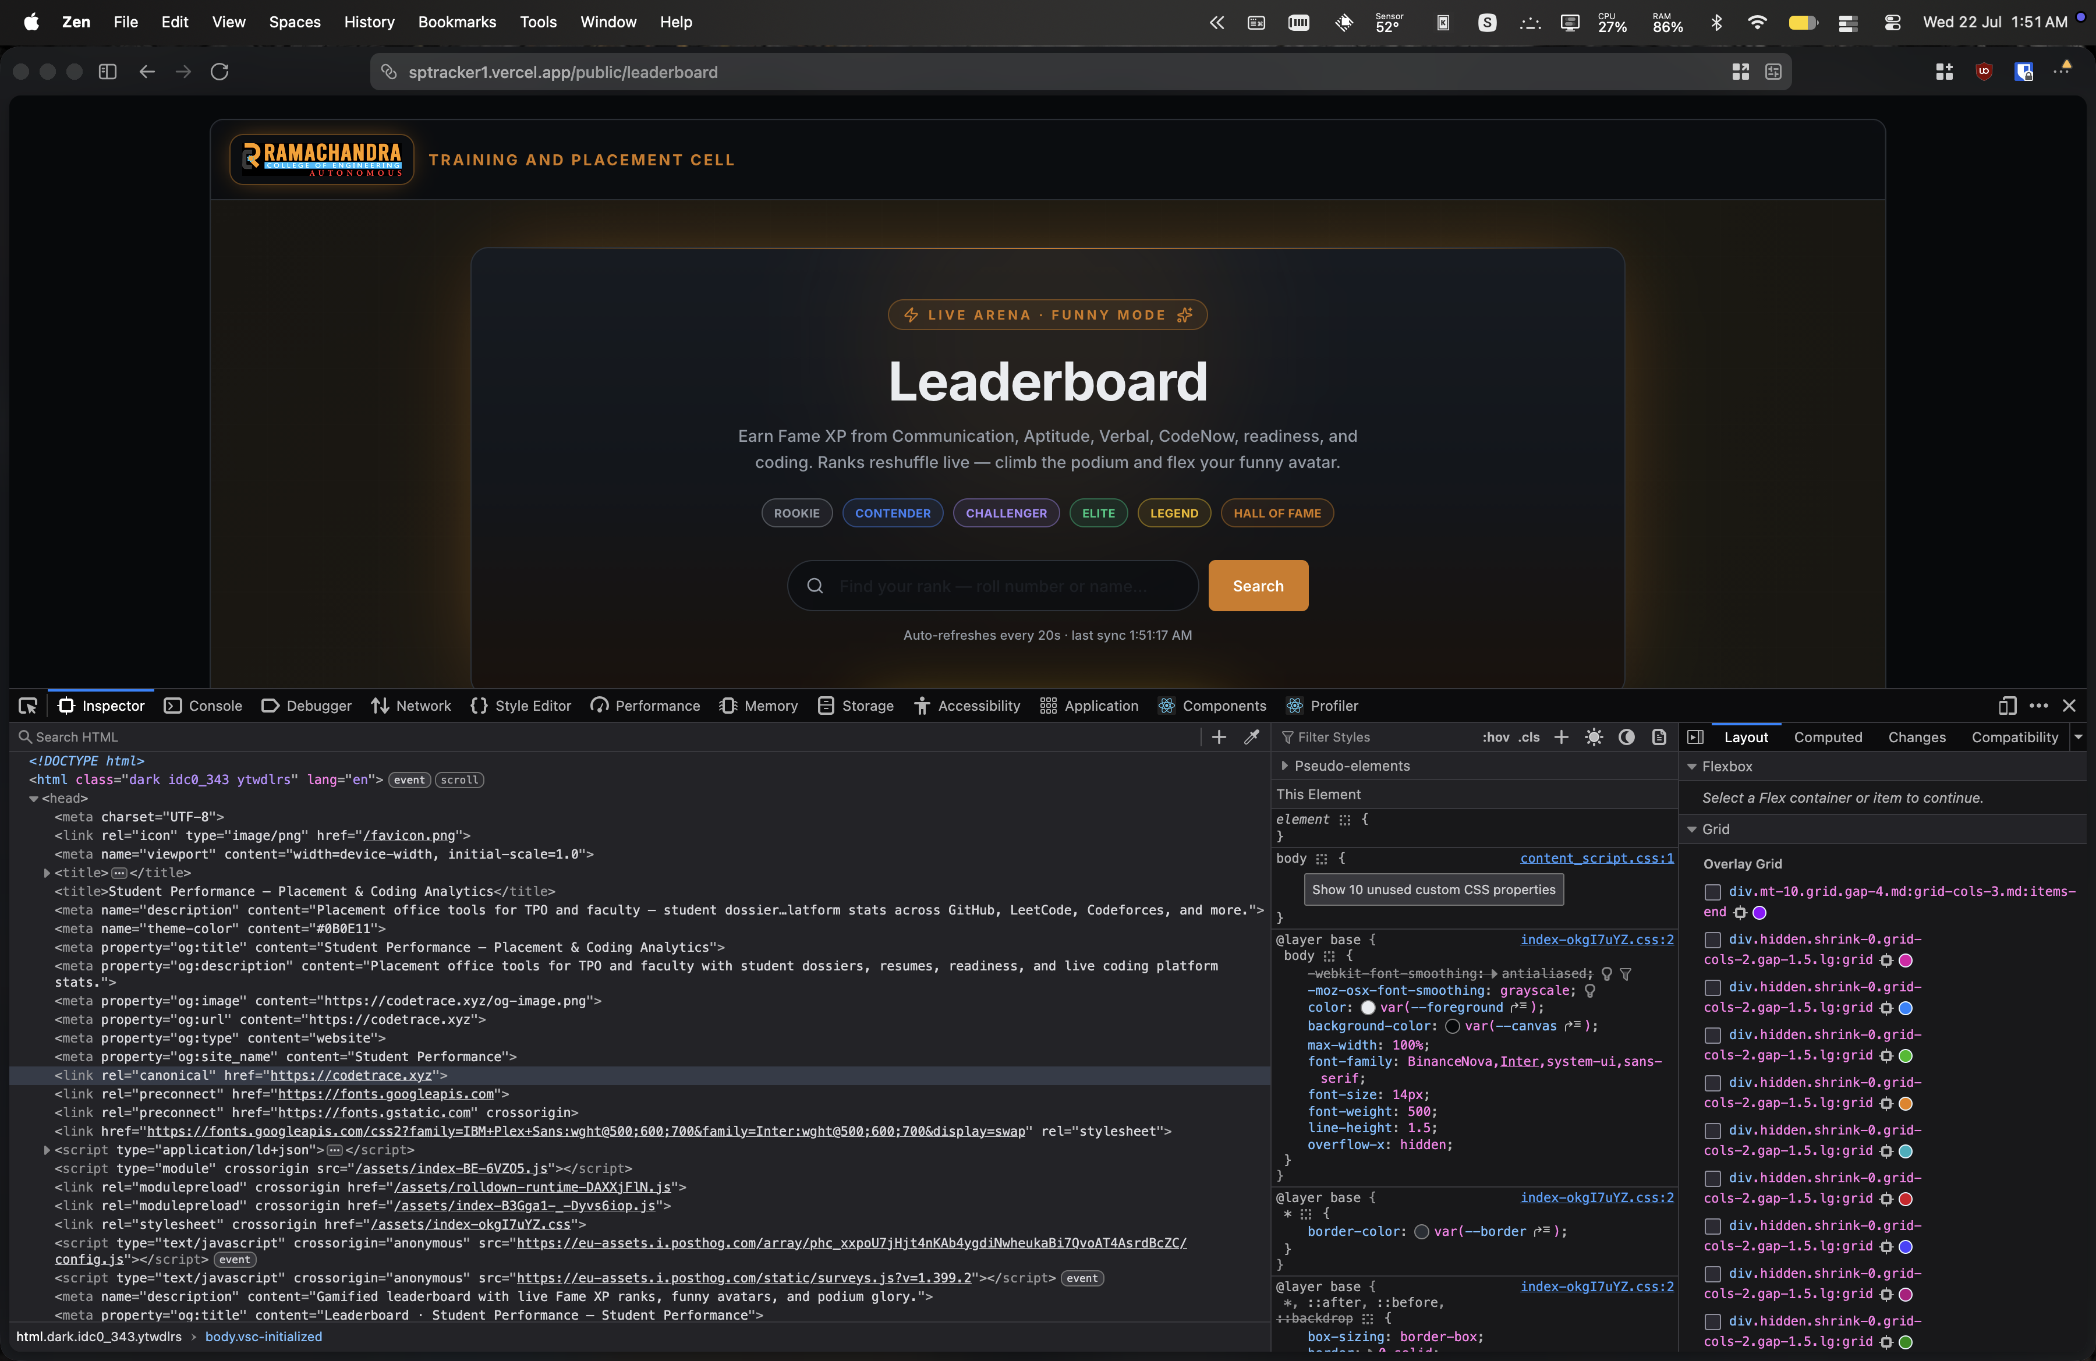Image resolution: width=2096 pixels, height=1361 pixels.
Task: Open macOS Control Center icon
Action: pos(1893,22)
